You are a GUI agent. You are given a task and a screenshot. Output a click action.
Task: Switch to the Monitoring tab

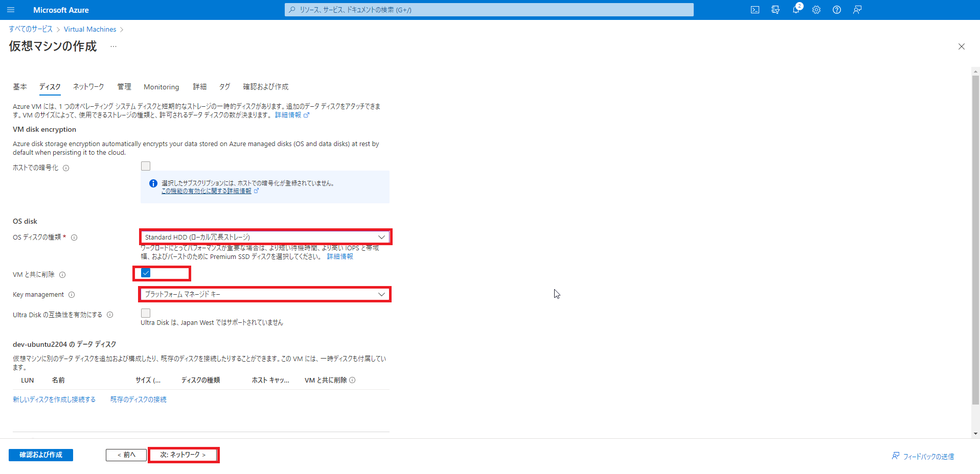coord(162,87)
